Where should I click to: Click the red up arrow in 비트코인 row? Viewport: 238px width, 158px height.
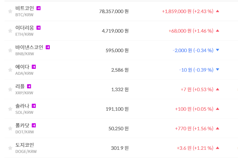[218, 11]
